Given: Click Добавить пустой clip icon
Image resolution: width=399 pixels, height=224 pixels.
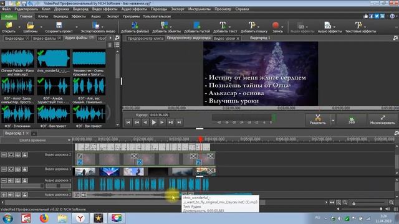Looking at the screenshot, I should point(197,25).
